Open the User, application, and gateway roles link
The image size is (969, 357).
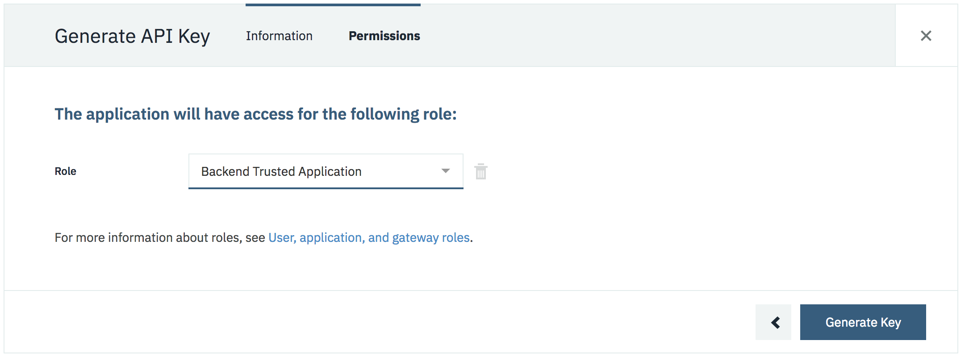pyautogui.click(x=369, y=237)
